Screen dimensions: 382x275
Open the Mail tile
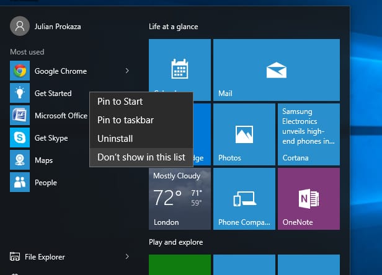pyautogui.click(x=277, y=70)
